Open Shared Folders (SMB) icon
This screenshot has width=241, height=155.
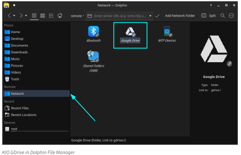click(93, 56)
